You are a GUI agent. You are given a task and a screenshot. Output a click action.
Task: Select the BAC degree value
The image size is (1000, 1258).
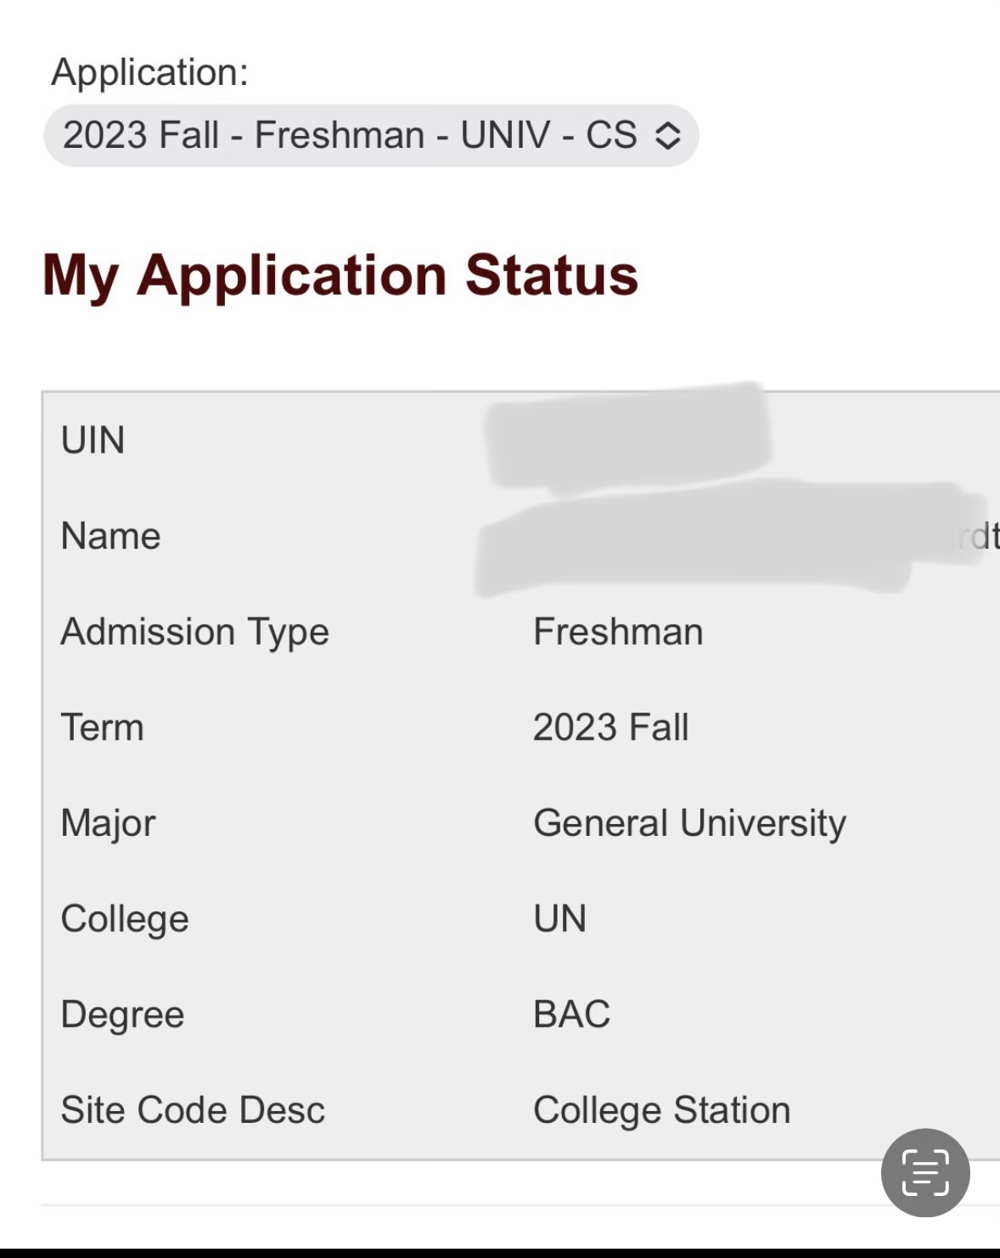(572, 1014)
